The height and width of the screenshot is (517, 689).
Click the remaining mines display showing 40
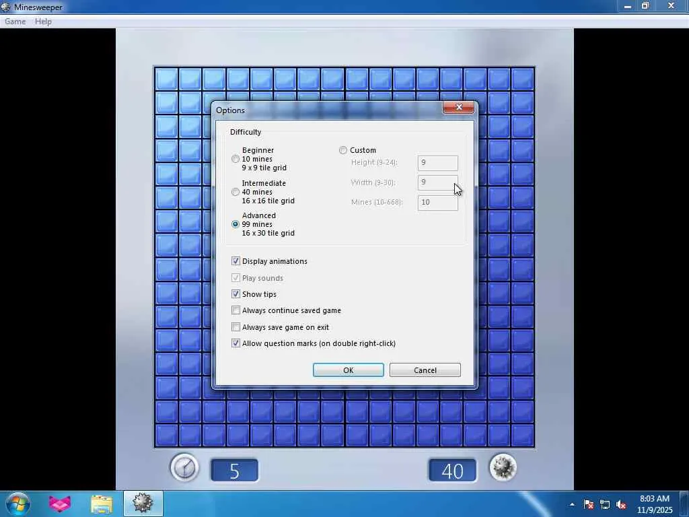(453, 471)
